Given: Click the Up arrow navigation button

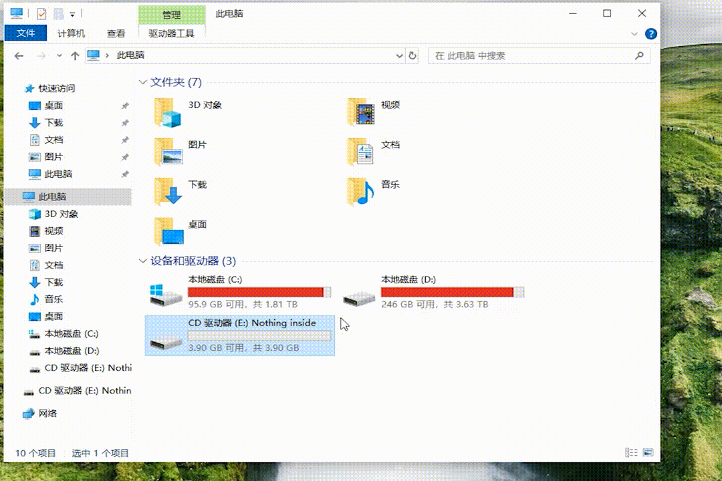Looking at the screenshot, I should point(75,56).
